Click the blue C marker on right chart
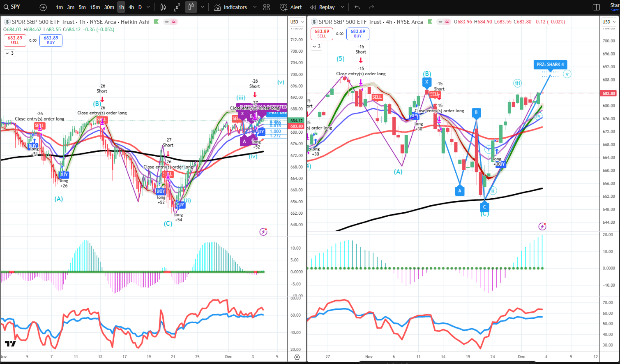The width and height of the screenshot is (620, 364). tap(484, 207)
